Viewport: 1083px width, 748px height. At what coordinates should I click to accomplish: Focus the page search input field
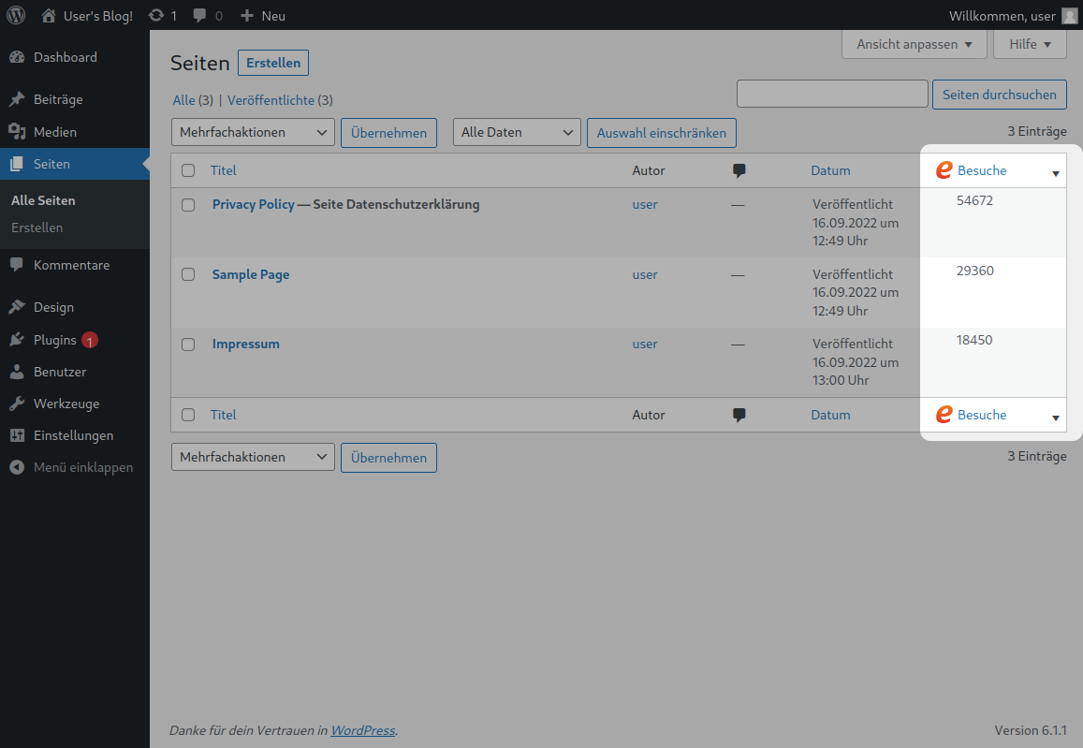[832, 94]
